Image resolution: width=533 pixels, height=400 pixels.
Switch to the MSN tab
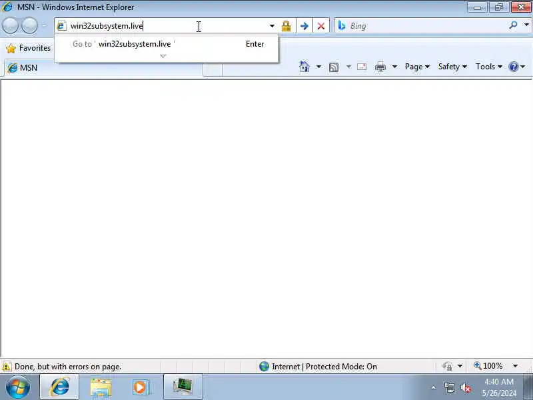click(103, 68)
